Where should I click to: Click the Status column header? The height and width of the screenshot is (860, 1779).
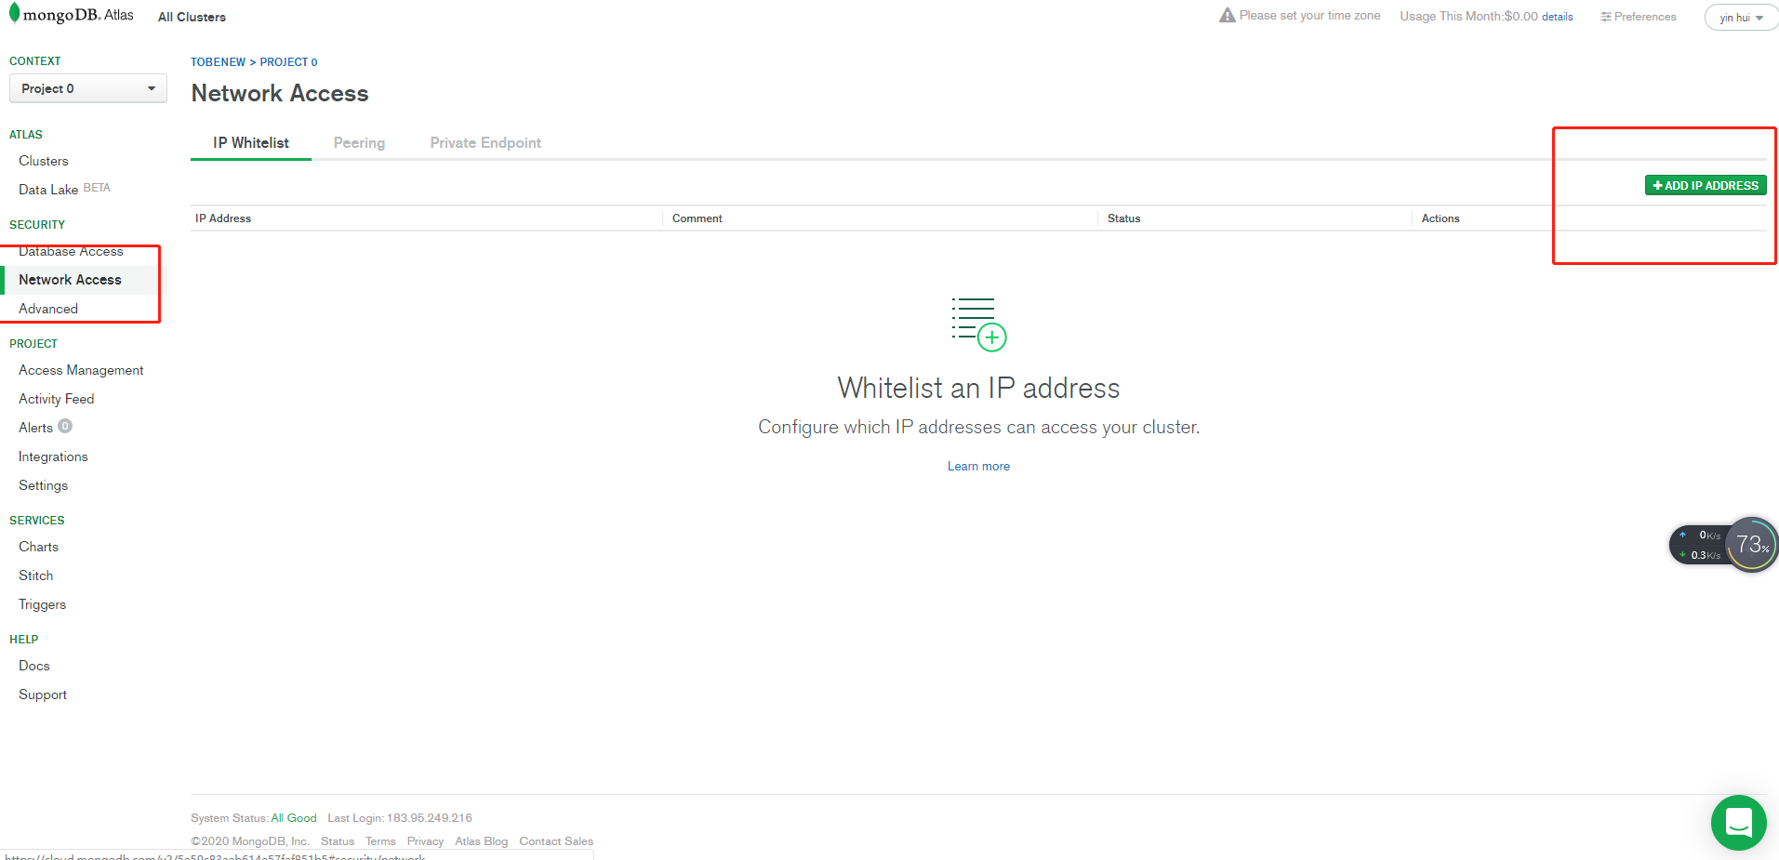(1123, 218)
